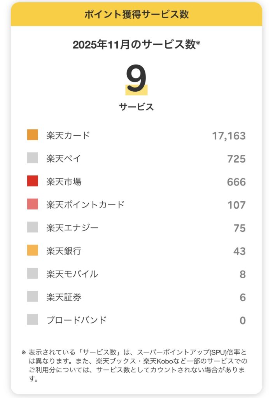Click the gray 楽天ペイ color swatch
273x398 pixels.
(33, 158)
